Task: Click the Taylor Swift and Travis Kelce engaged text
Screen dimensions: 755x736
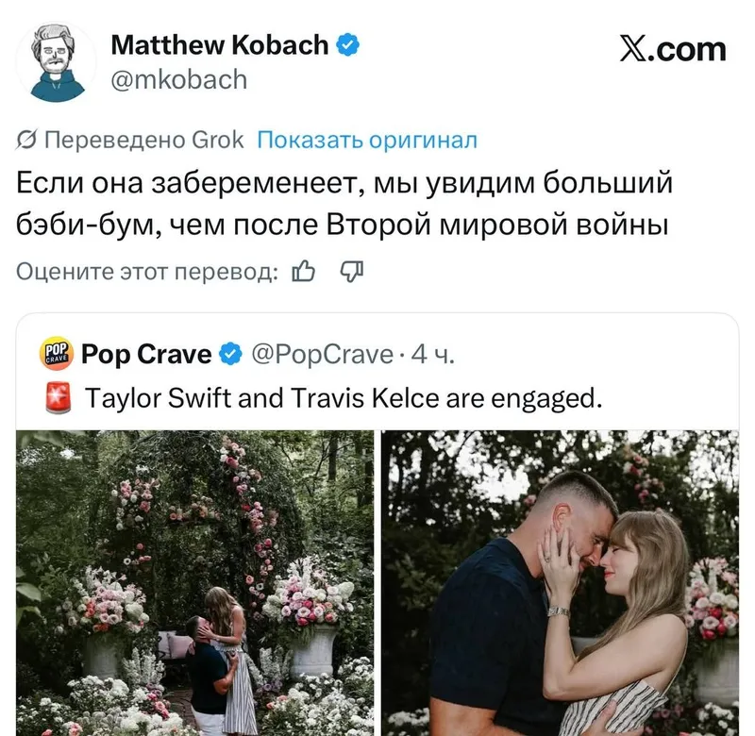Action: coord(344,398)
